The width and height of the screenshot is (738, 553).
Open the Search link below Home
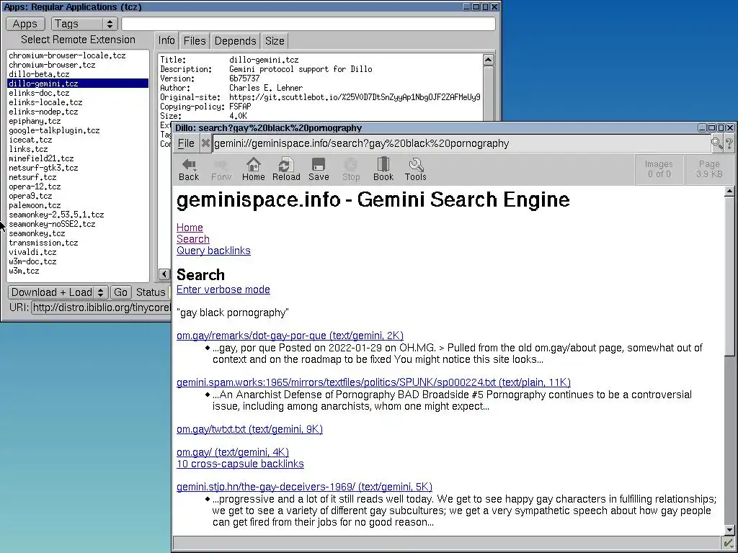193,239
